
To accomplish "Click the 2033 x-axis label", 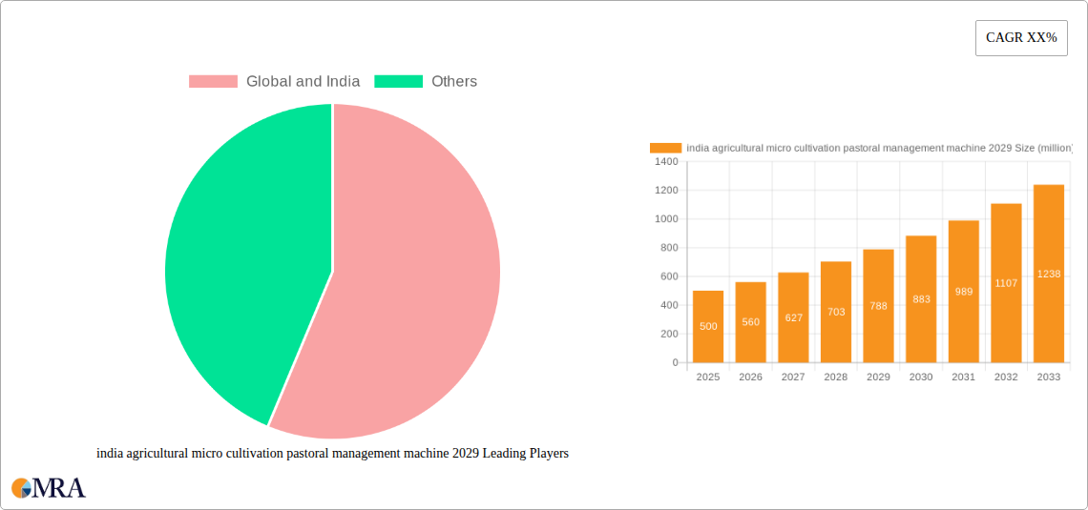I will pyautogui.click(x=1049, y=377).
